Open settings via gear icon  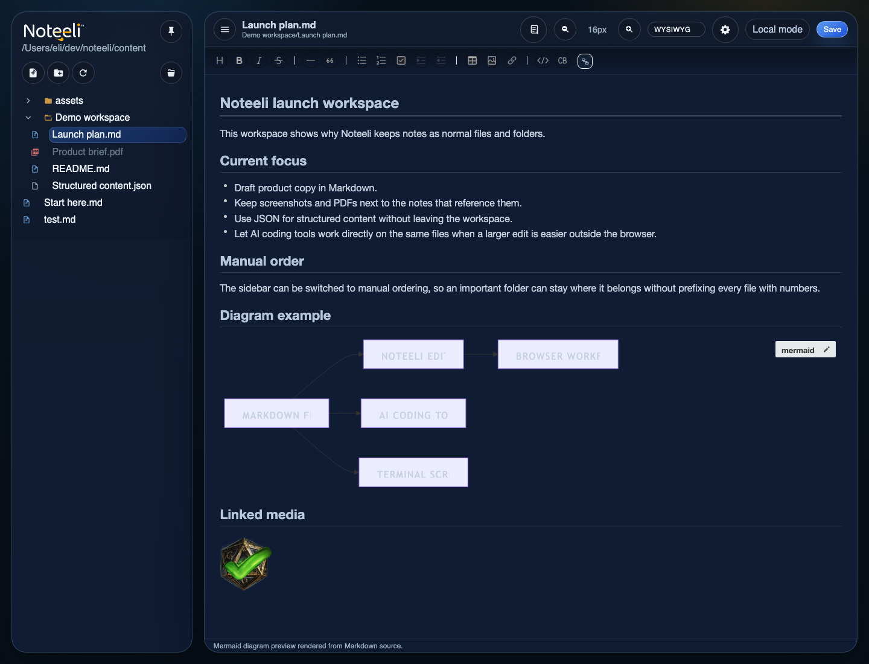[725, 29]
